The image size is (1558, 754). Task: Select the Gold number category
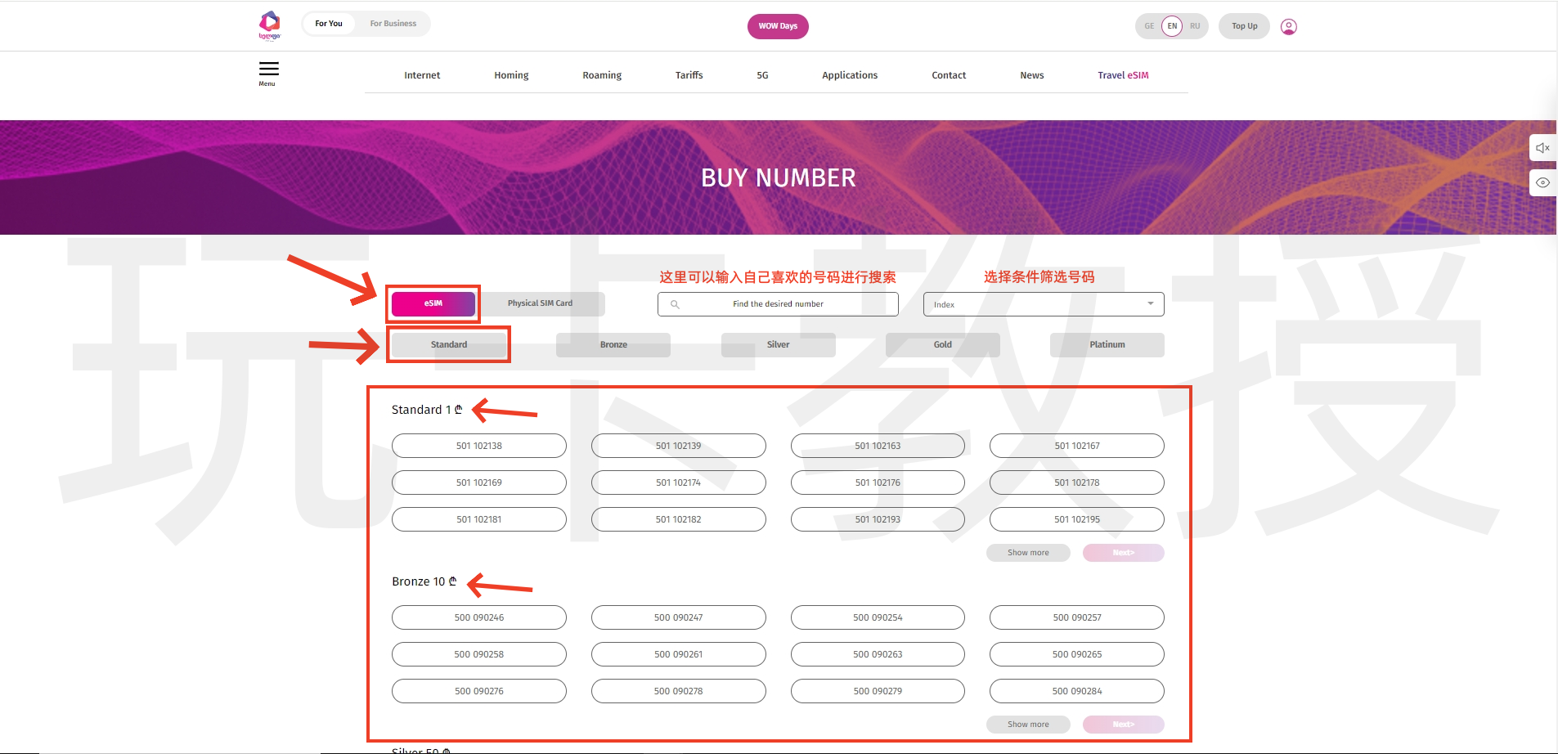point(942,345)
